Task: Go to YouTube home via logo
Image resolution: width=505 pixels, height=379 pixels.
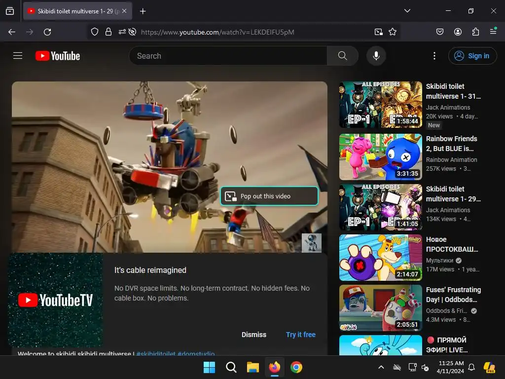Action: [58, 56]
